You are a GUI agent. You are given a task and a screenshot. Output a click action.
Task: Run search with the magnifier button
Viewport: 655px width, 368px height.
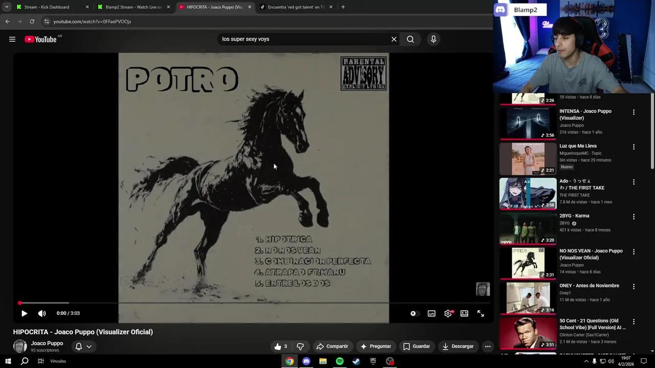click(410, 39)
